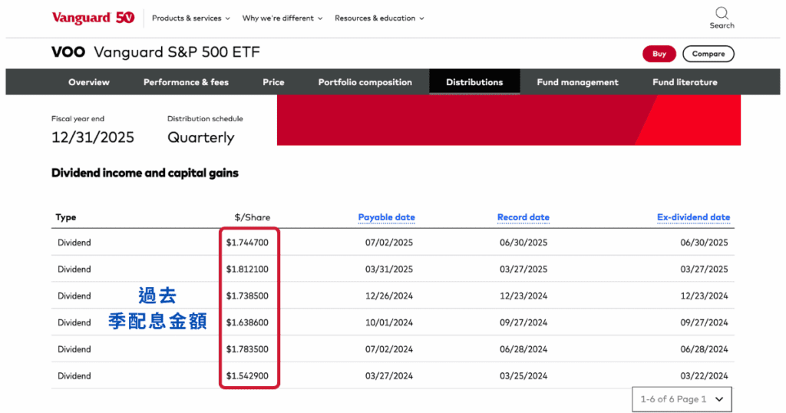Click the VOO ticker symbol
Viewport: 786px width, 413px height.
[x=68, y=52]
